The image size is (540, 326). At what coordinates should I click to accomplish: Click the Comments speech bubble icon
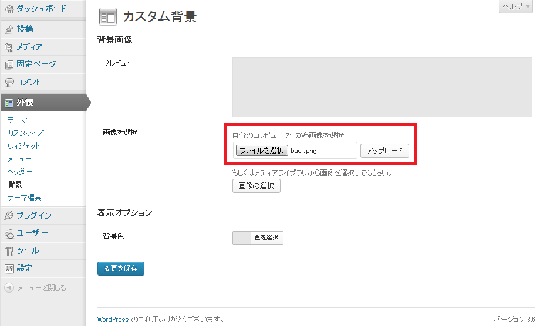[x=9, y=82]
